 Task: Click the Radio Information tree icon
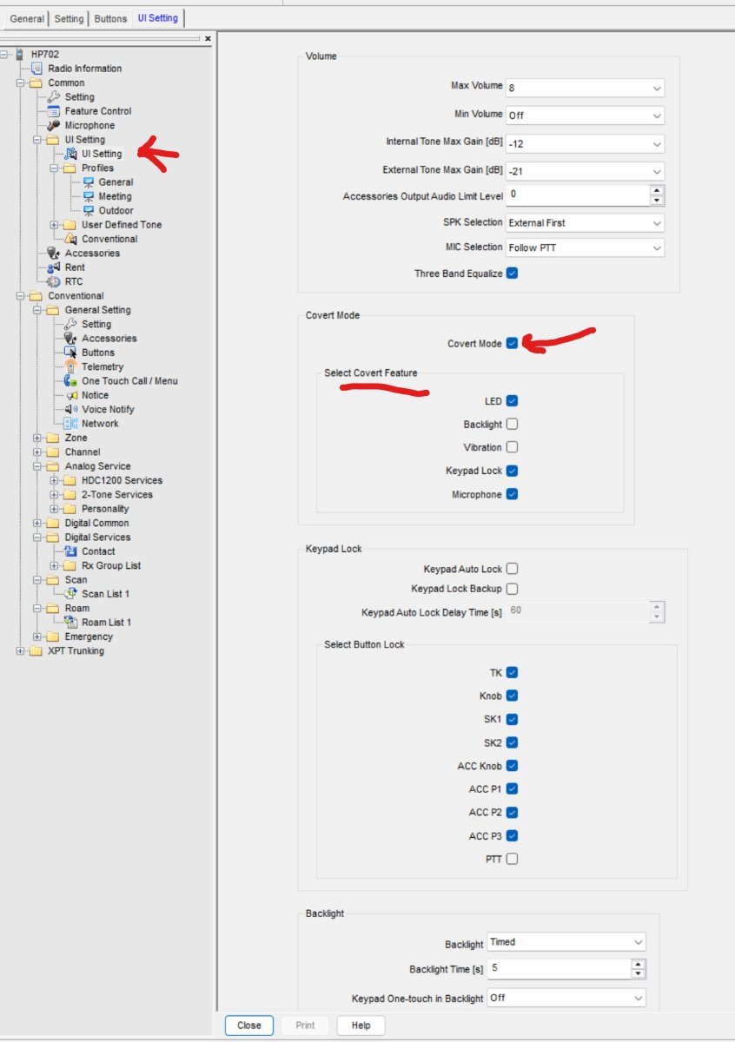(x=36, y=69)
